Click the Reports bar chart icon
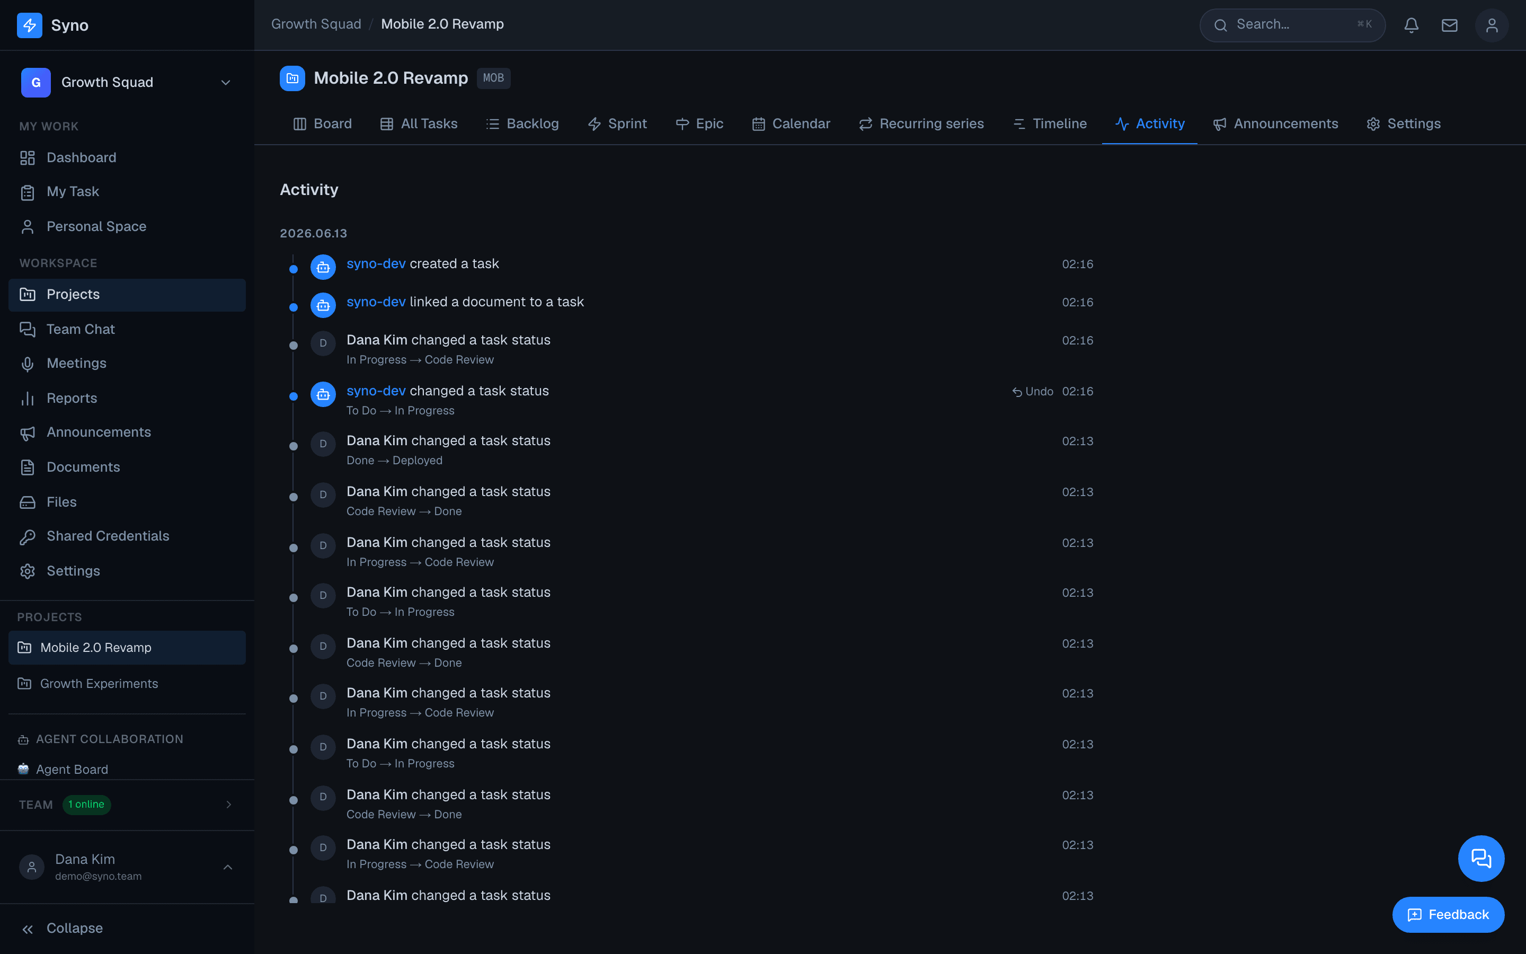The image size is (1526, 954). [x=27, y=398]
